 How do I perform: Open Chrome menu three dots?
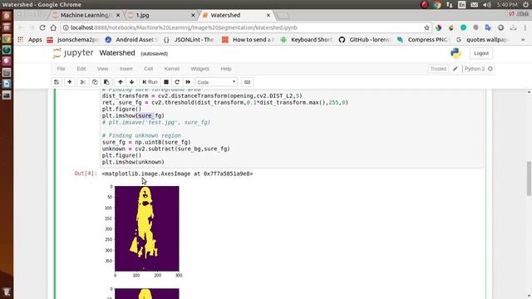(525, 27)
